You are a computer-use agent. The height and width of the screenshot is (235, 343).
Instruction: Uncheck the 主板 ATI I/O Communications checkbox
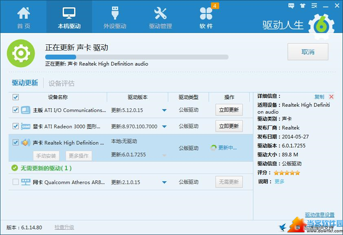point(15,110)
